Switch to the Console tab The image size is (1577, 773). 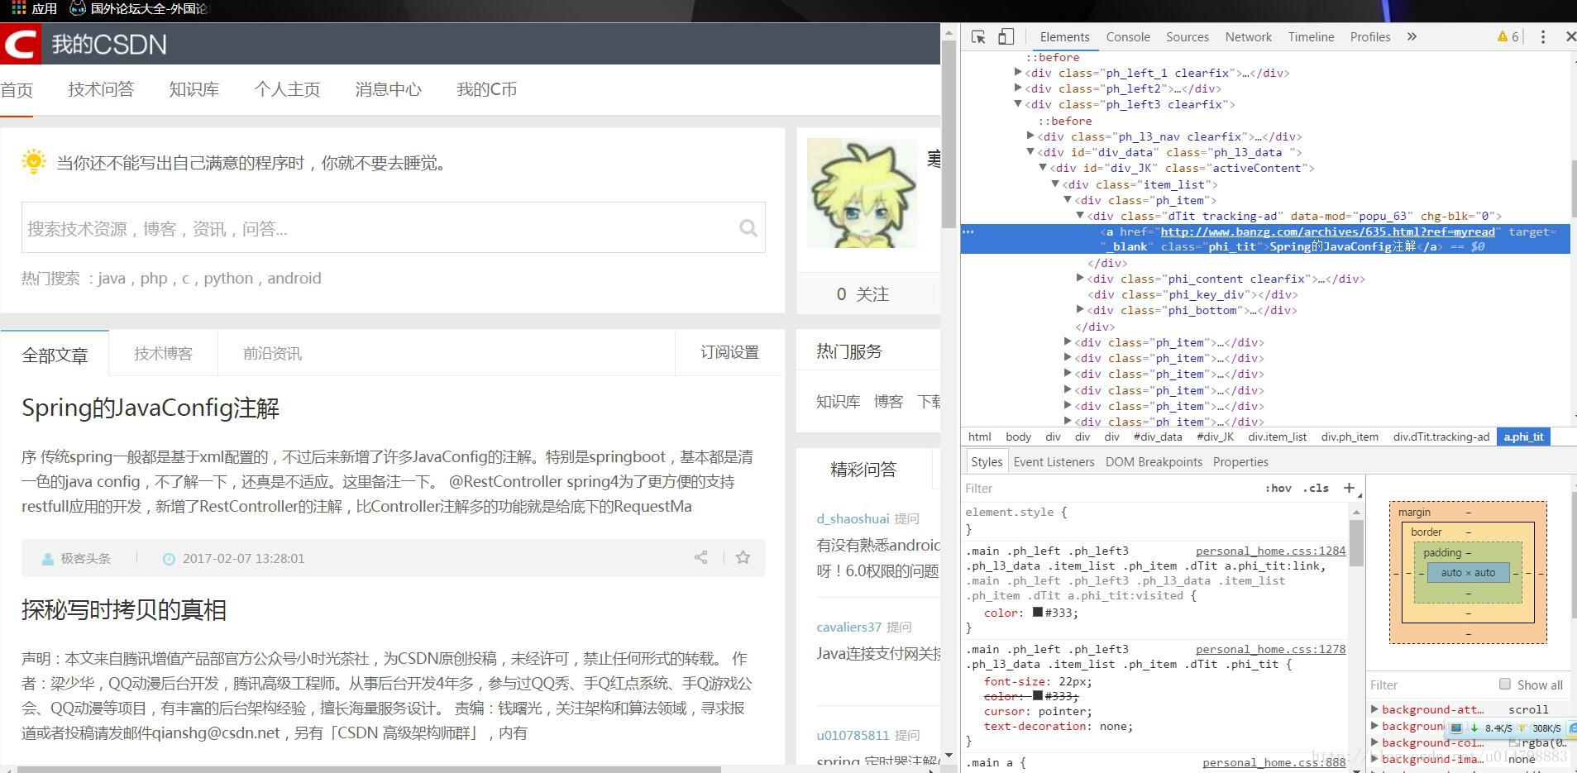click(1128, 37)
